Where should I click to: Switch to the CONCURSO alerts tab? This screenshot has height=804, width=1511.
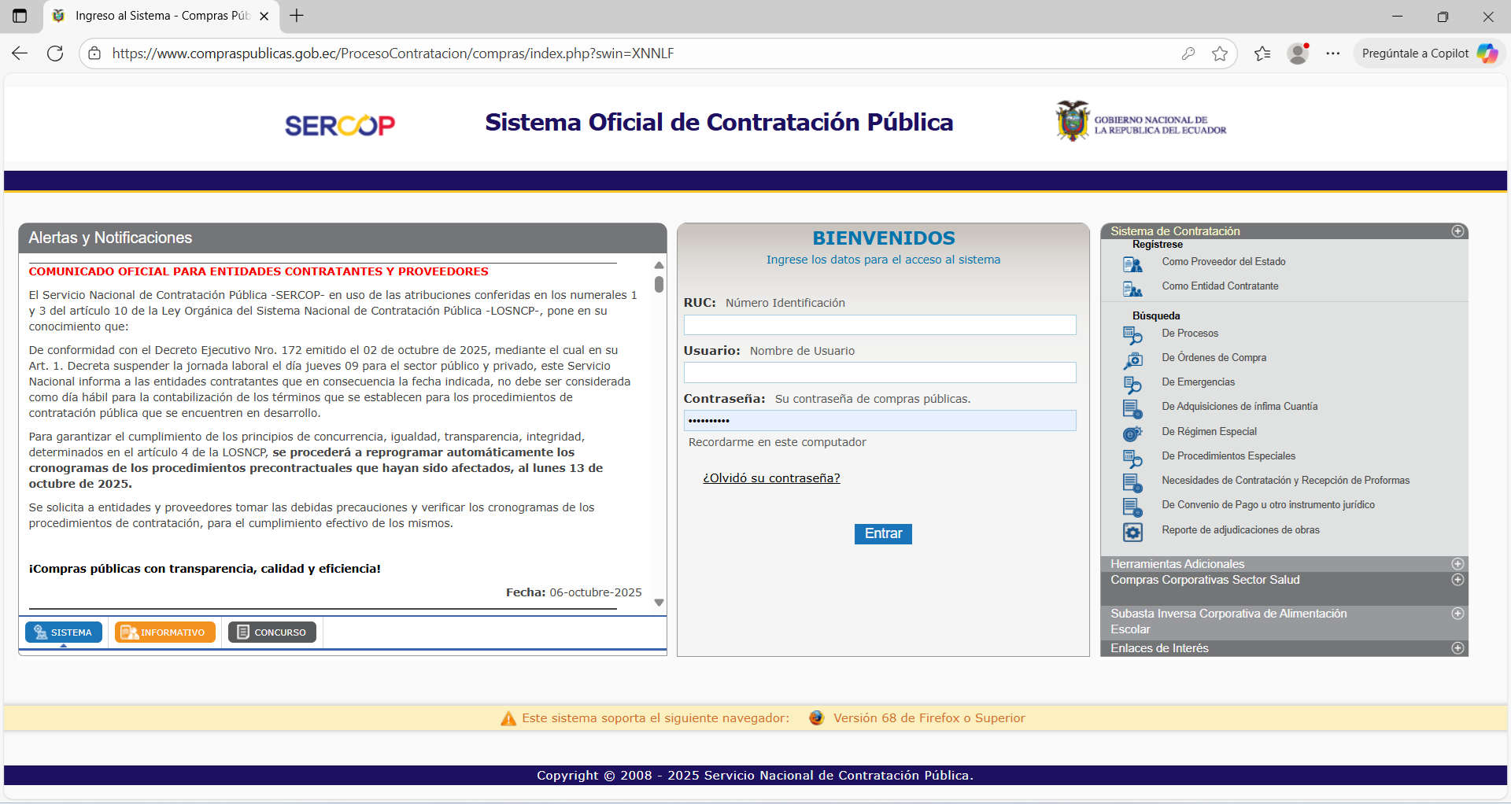[x=272, y=633]
